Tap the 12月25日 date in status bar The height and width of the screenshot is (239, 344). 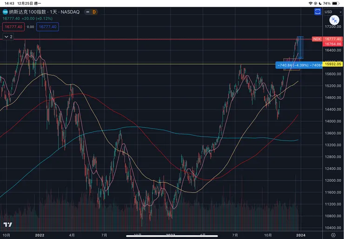24,3
